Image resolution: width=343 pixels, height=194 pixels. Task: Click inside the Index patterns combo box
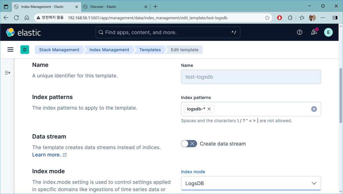(262, 109)
